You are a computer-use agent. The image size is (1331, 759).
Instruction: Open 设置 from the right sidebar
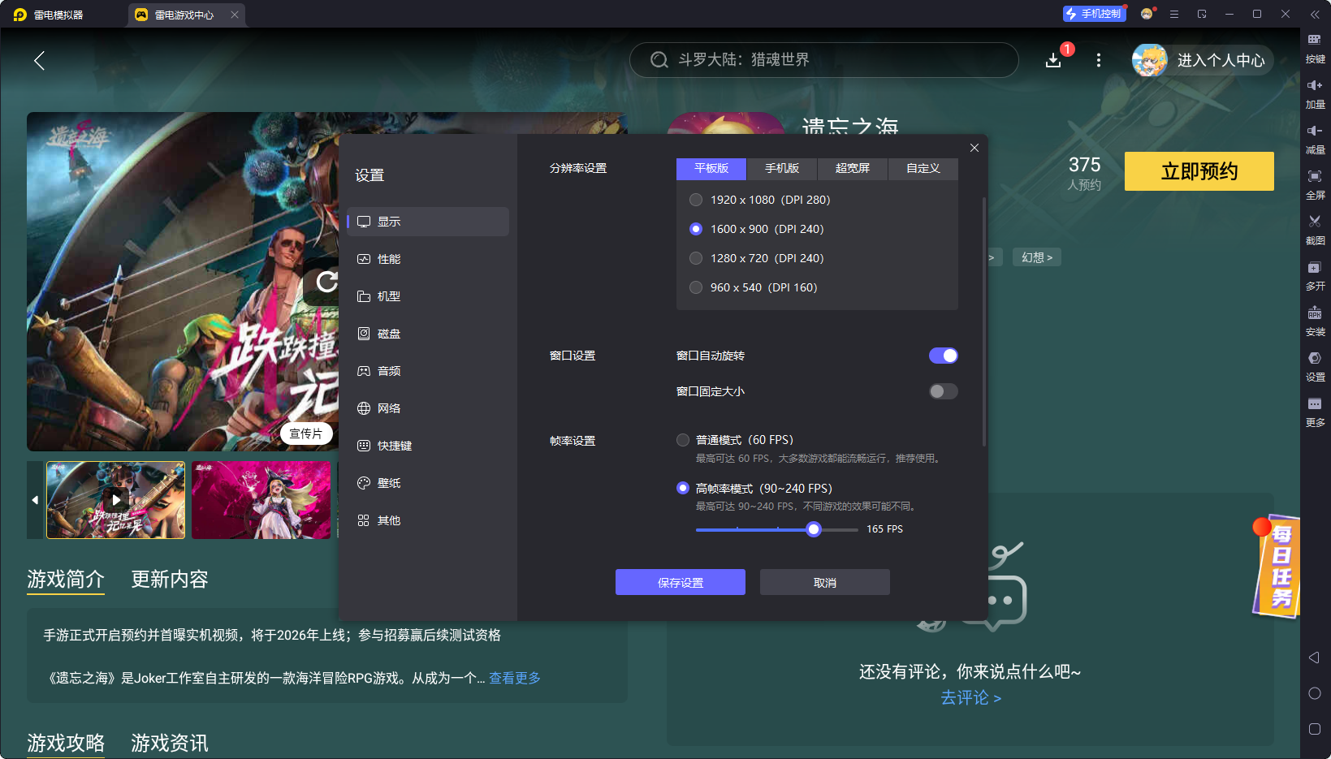pyautogui.click(x=1315, y=366)
